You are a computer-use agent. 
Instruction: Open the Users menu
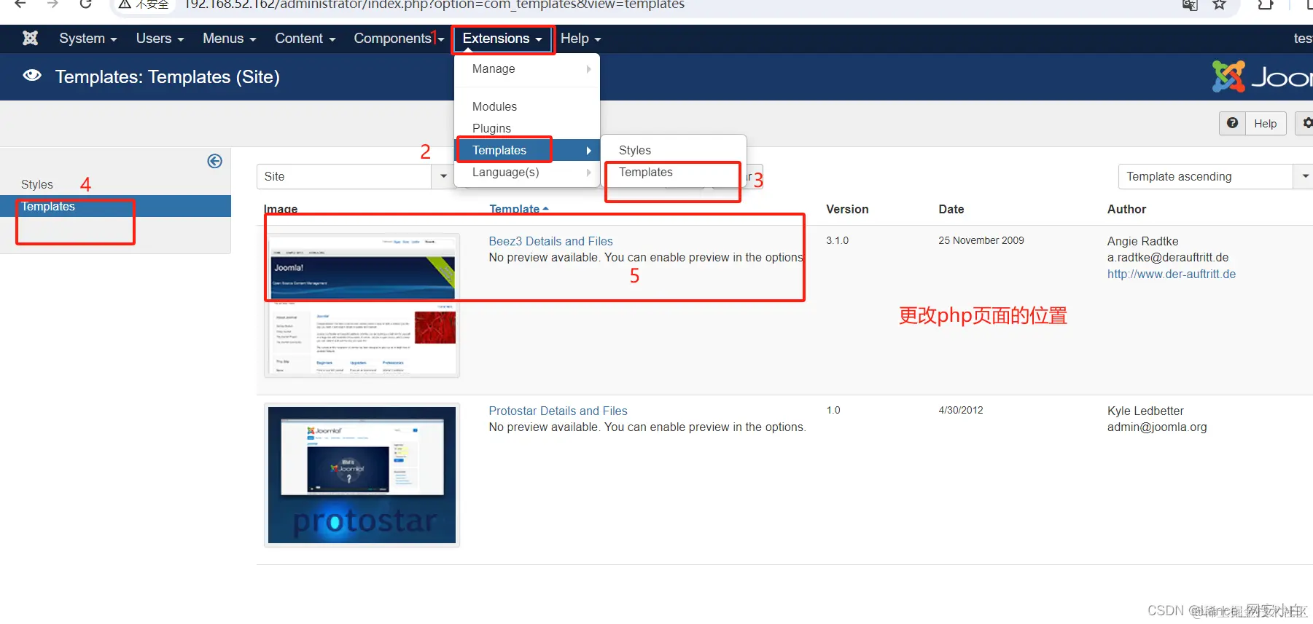(160, 39)
